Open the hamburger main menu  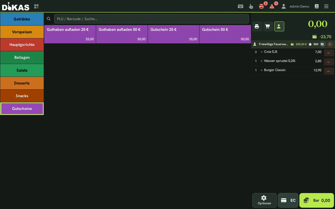326,6
